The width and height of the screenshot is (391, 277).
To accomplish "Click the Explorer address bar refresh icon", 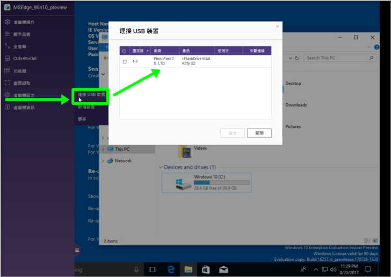I will point(296,58).
